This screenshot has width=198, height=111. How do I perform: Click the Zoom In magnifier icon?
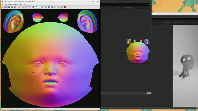click(x=42, y=7)
